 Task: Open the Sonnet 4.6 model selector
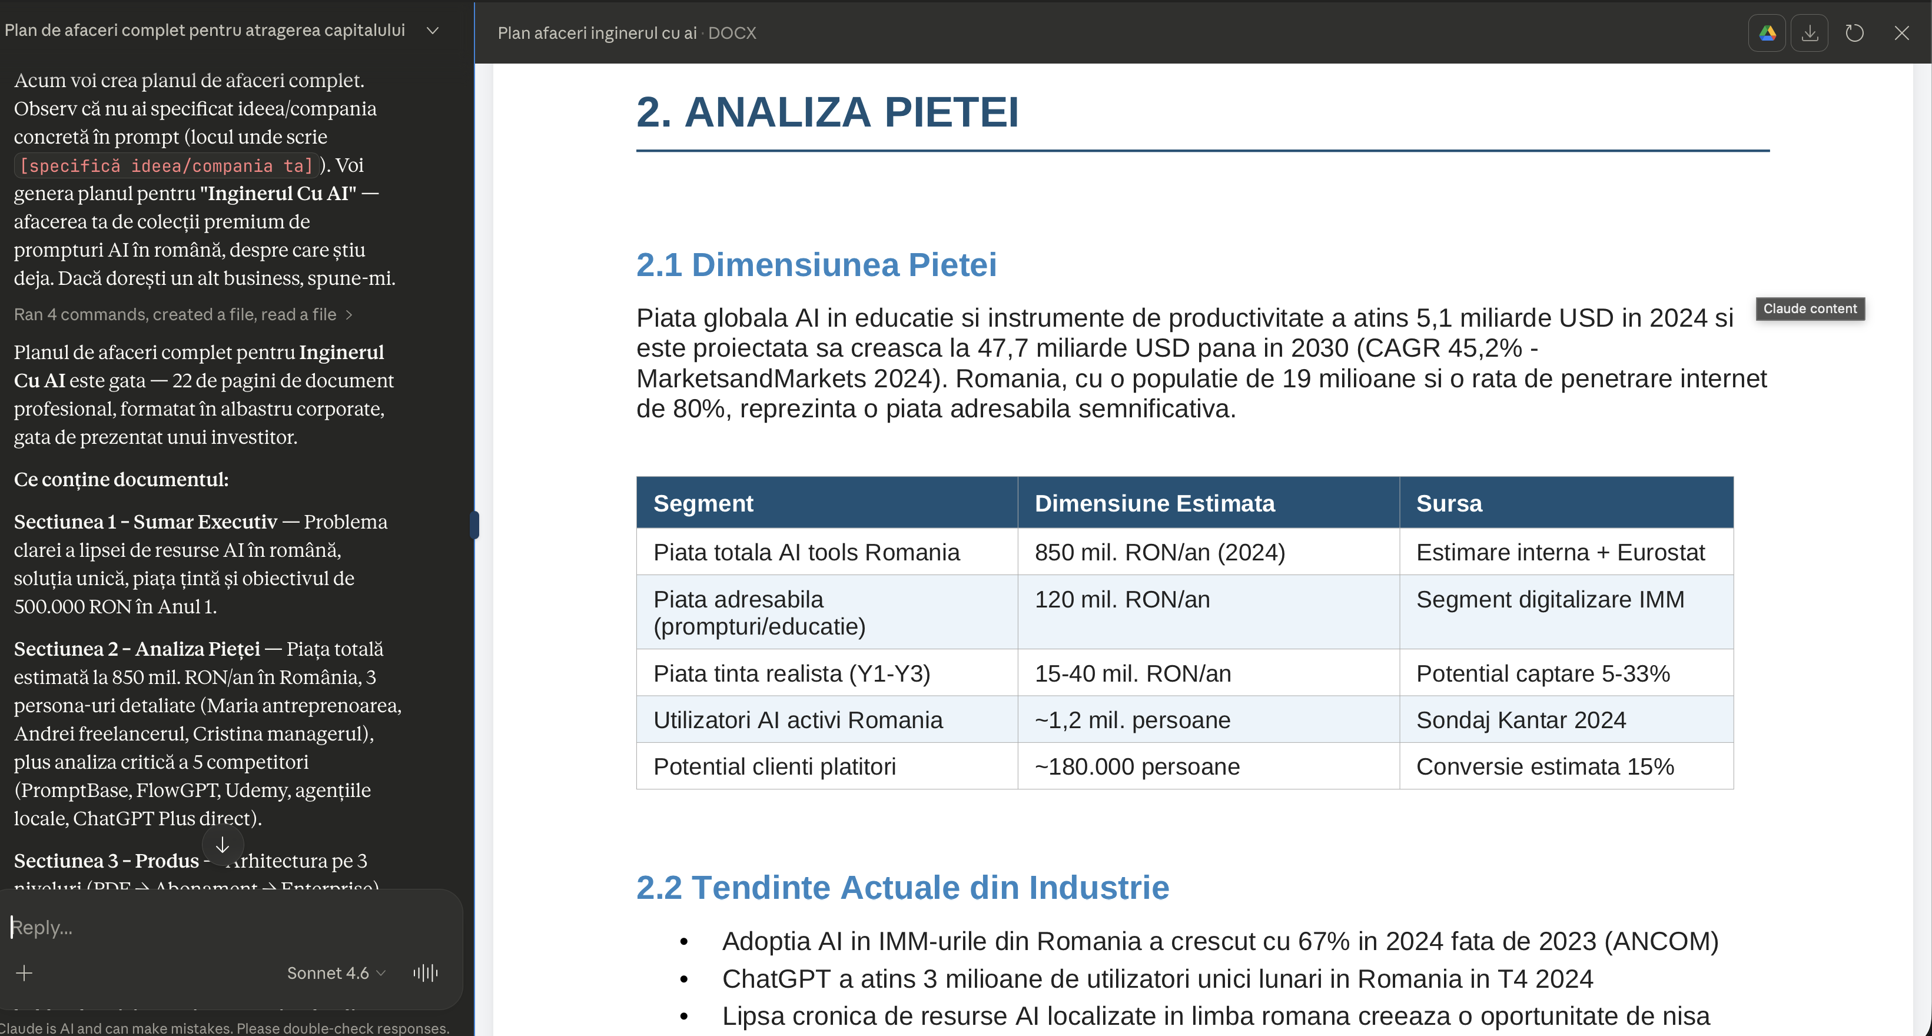coord(336,973)
